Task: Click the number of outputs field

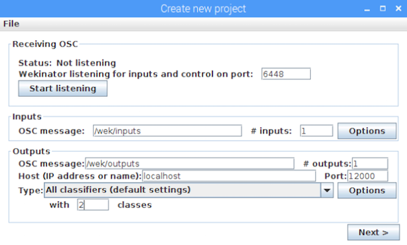Action: coord(370,164)
